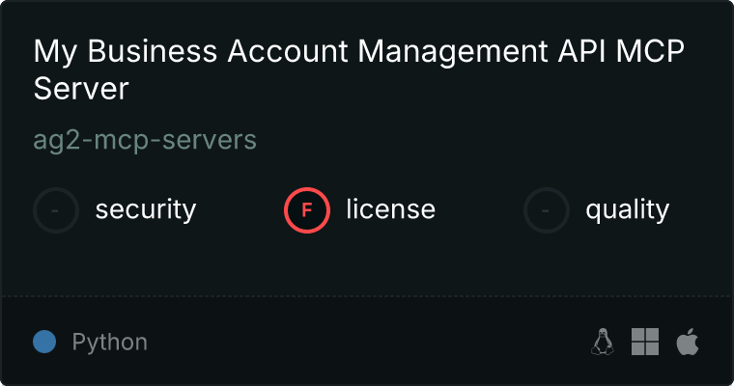Click the dashed divider above the footer
Viewport: 734px width, 386px height.
click(x=367, y=295)
